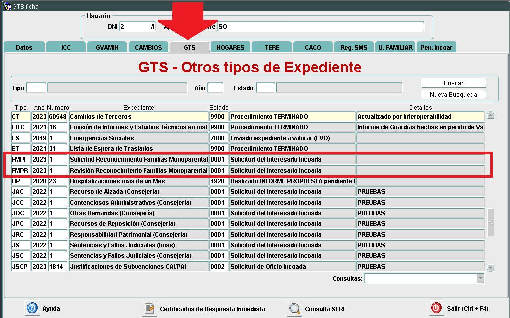The height and width of the screenshot is (318, 510).
Task: Click the red Salir power icon
Action: coord(437,308)
